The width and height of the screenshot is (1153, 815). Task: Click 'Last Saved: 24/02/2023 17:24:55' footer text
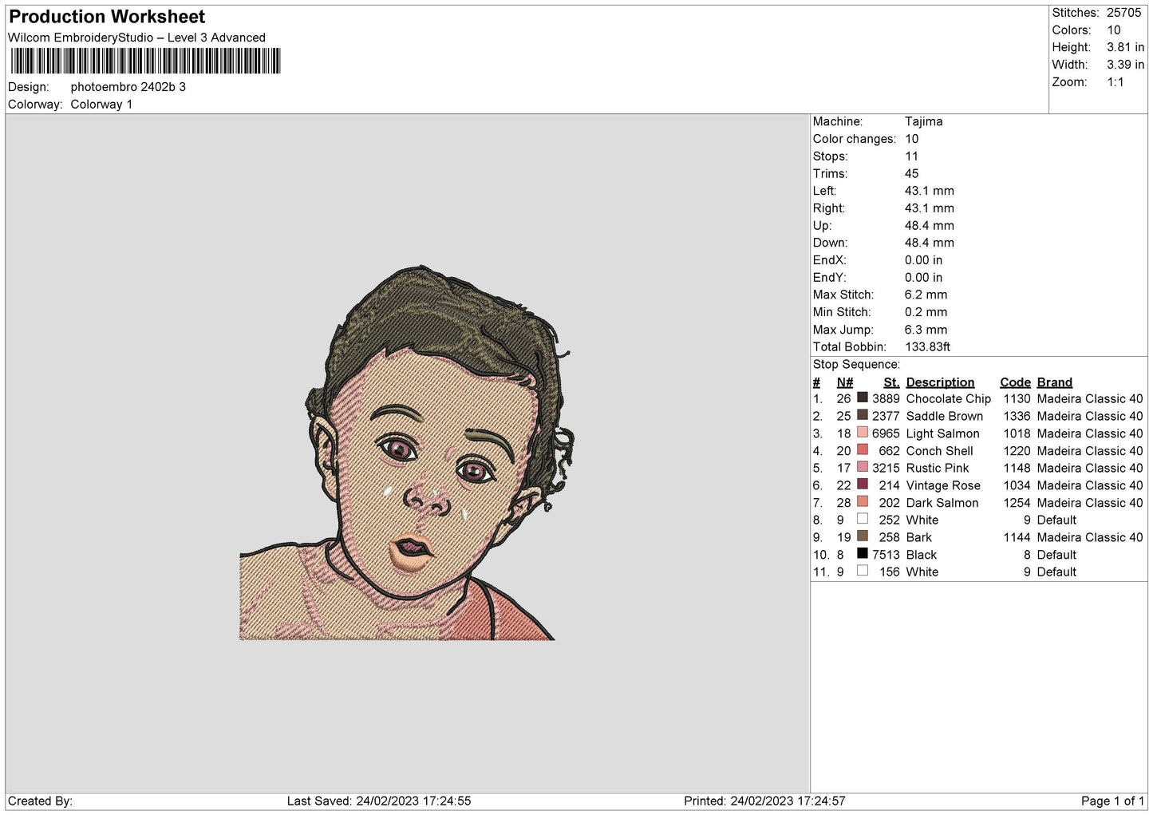(379, 801)
